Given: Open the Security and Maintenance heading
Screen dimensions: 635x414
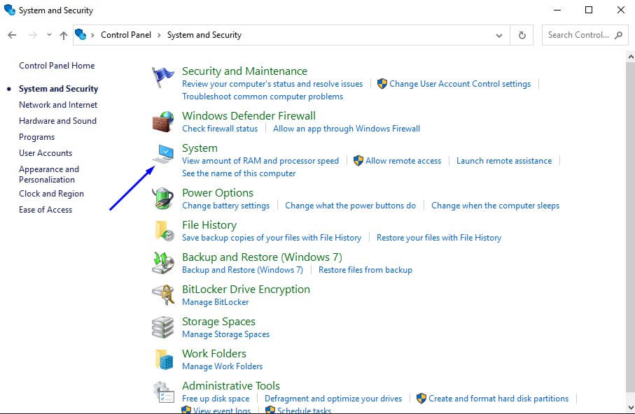Looking at the screenshot, I should [244, 71].
